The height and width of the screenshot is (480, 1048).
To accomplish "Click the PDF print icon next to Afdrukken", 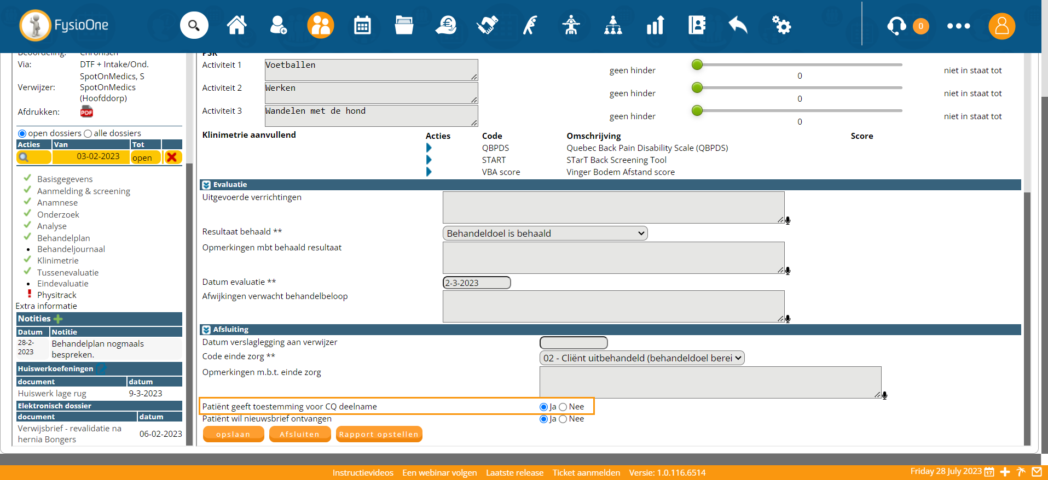I will (x=86, y=112).
